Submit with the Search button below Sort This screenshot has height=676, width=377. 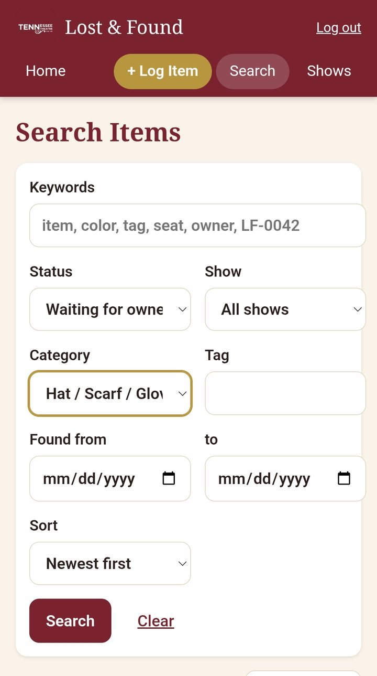coord(70,621)
